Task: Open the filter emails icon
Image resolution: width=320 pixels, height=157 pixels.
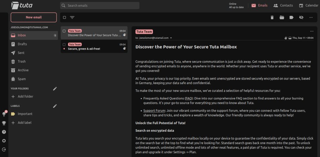Action: coord(72,18)
